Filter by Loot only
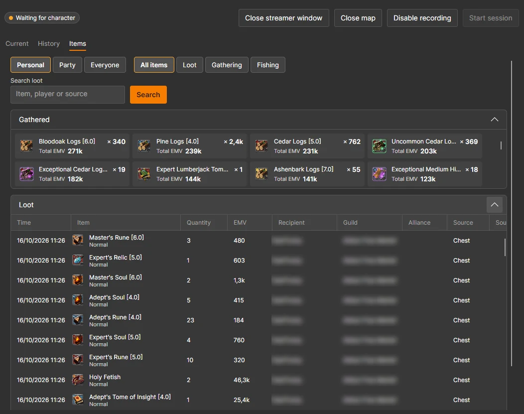 click(189, 65)
